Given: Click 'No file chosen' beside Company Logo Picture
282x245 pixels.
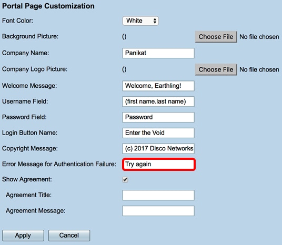Looking at the screenshot, I should (x=259, y=69).
